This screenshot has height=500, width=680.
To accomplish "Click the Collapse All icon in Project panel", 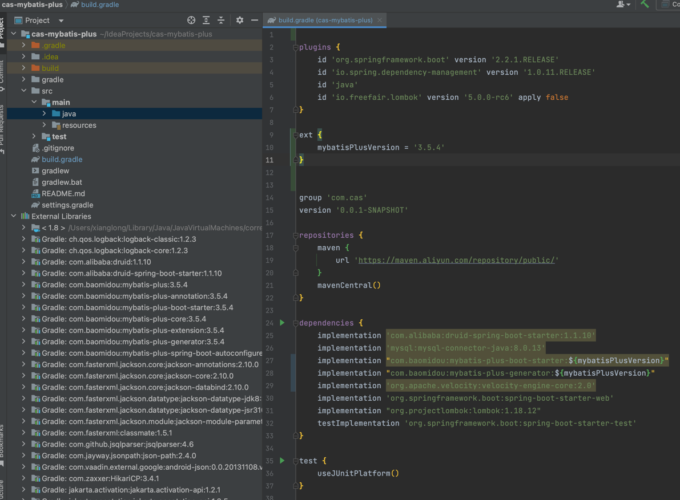I will [x=221, y=20].
